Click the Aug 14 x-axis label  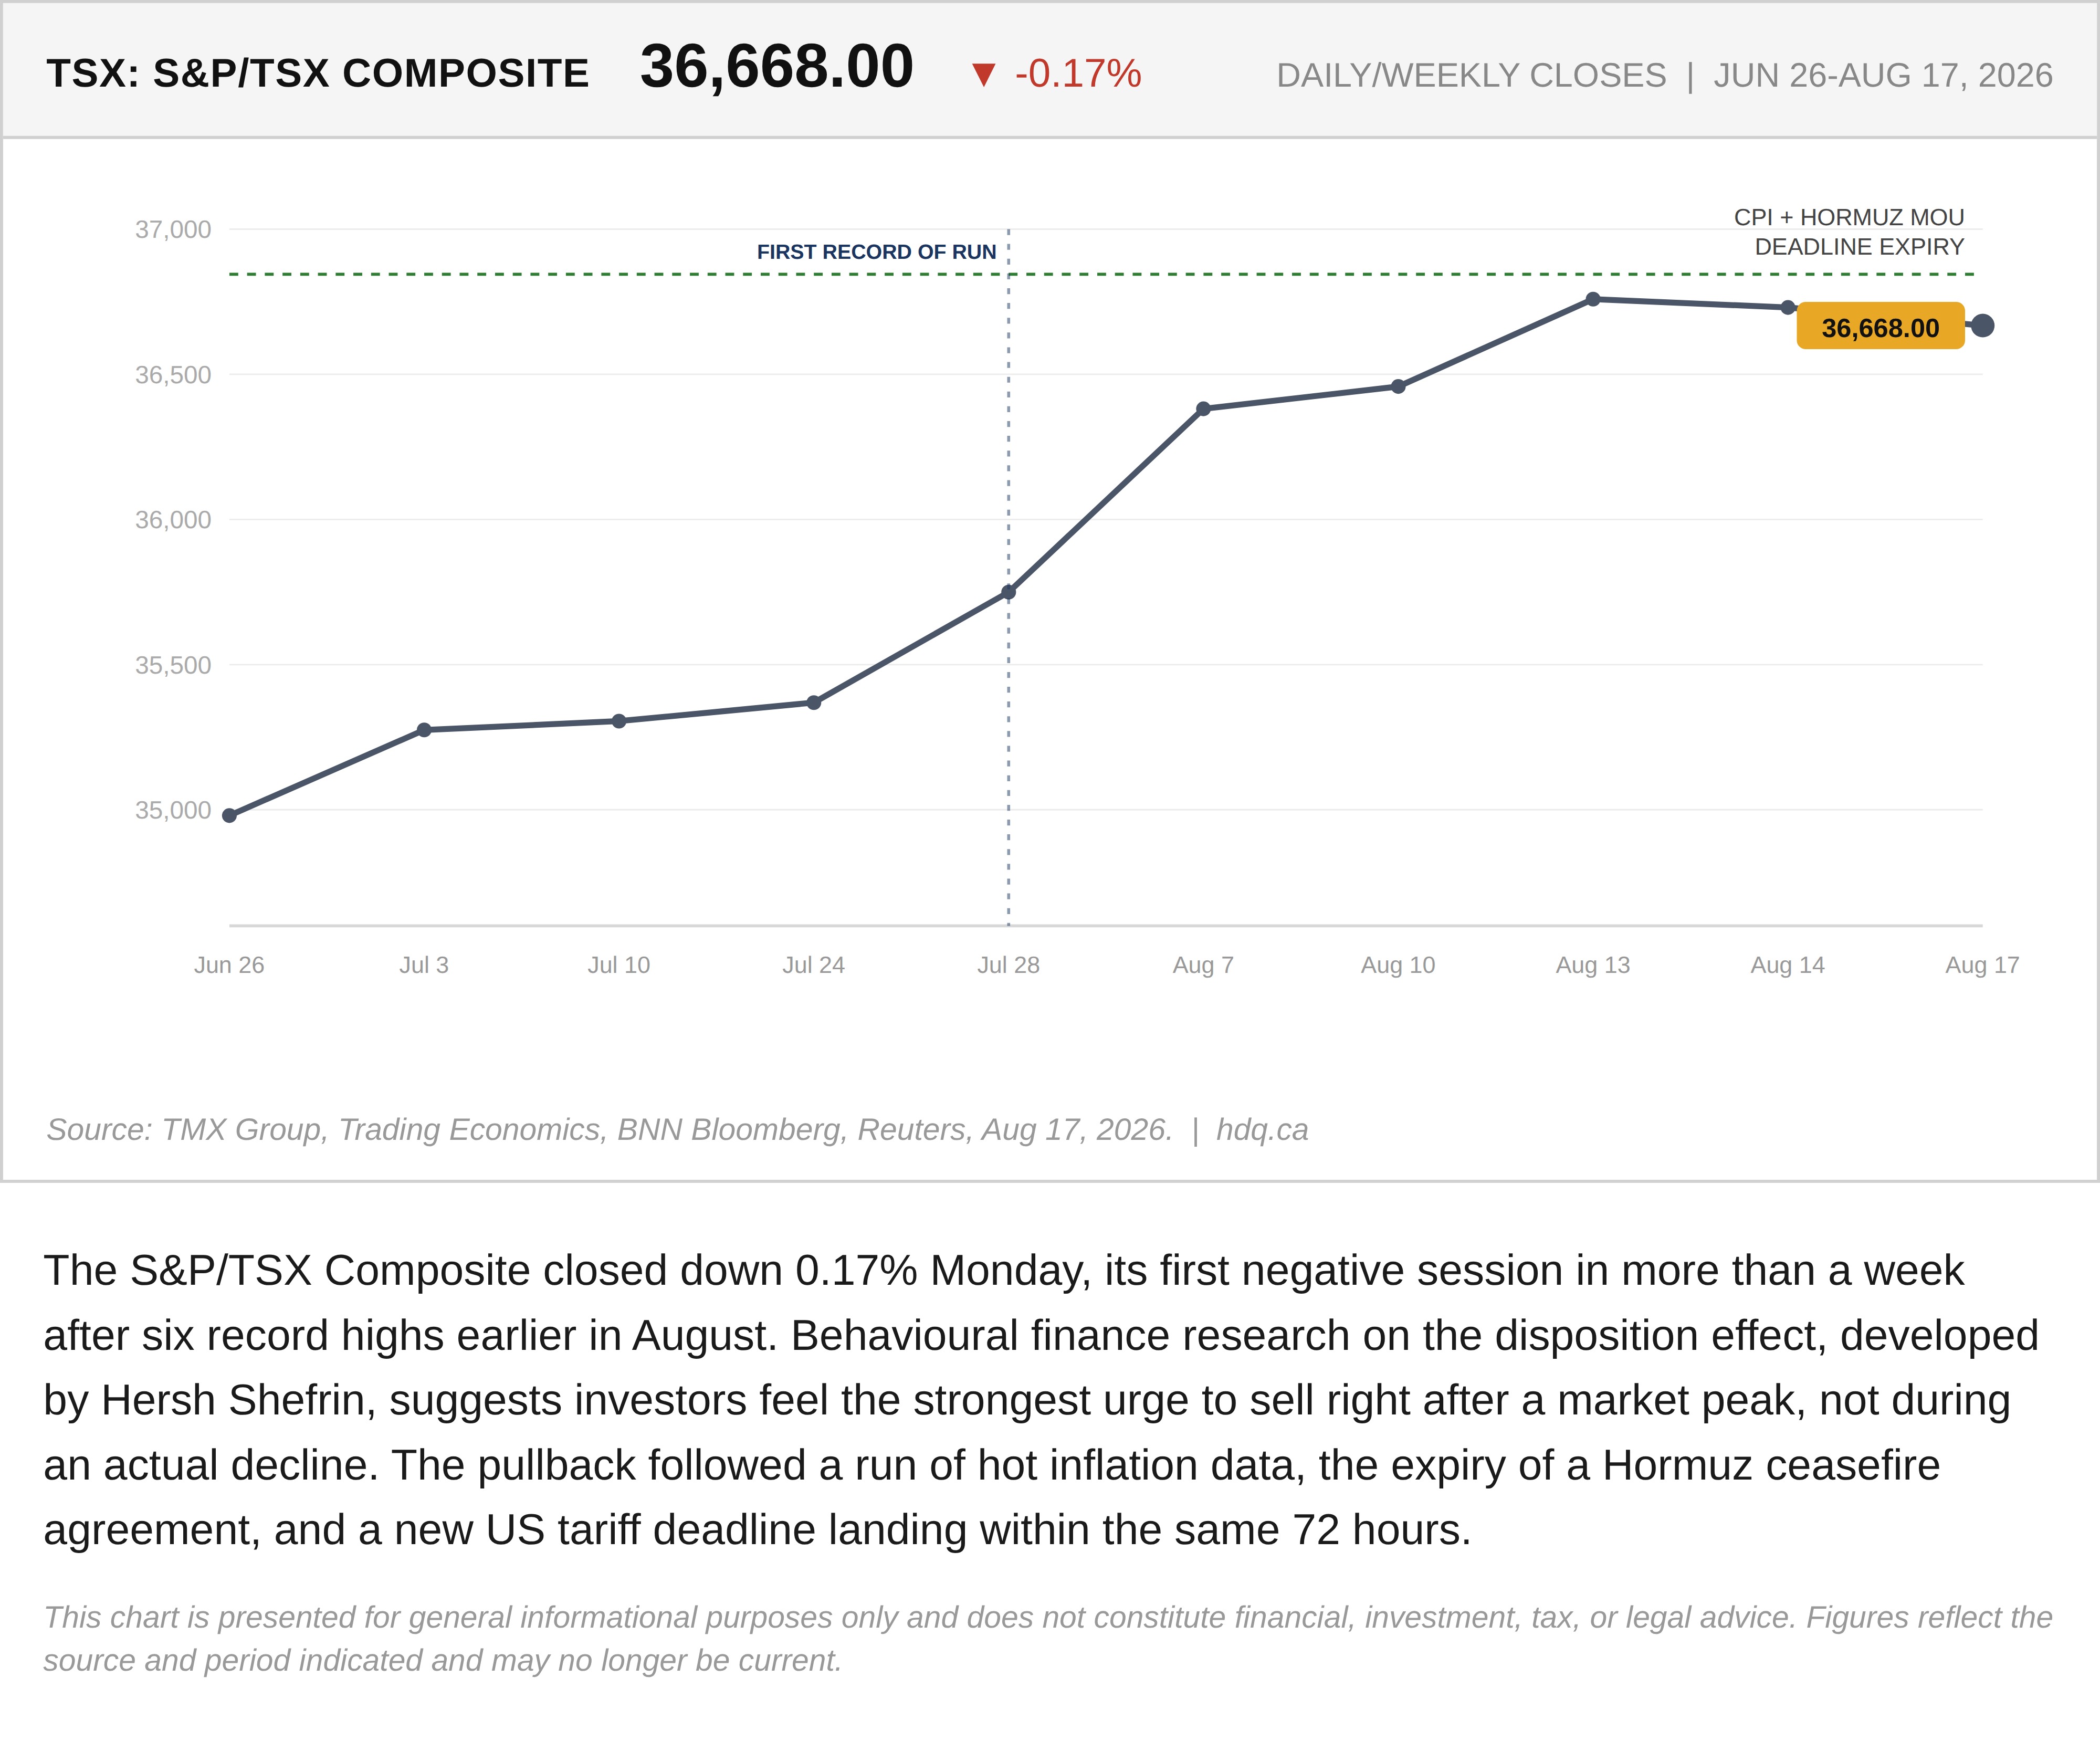[1787, 965]
